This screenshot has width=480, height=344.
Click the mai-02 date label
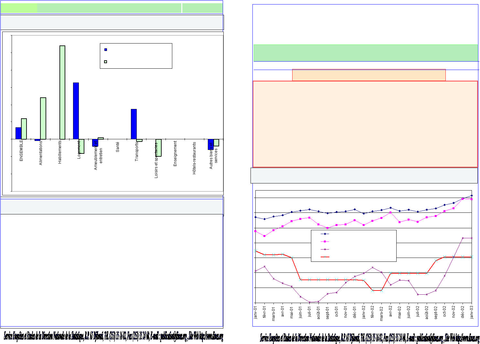(x=400, y=312)
